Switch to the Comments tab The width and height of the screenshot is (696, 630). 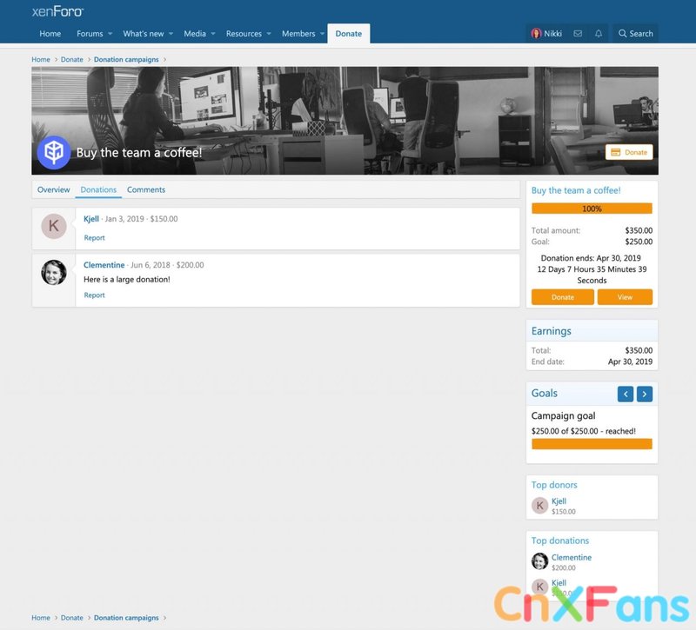146,189
